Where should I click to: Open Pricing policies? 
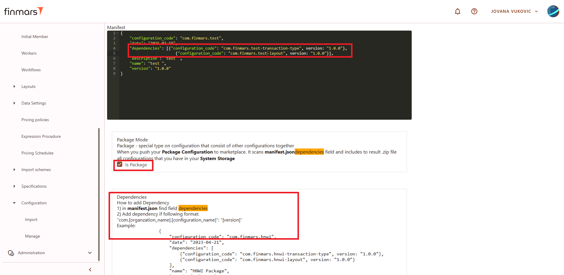35,120
